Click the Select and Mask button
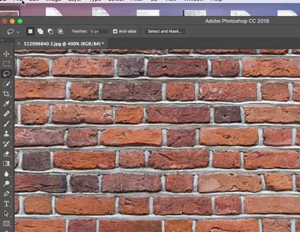 [165, 31]
